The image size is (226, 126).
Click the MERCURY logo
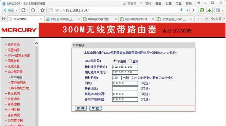tap(19, 30)
